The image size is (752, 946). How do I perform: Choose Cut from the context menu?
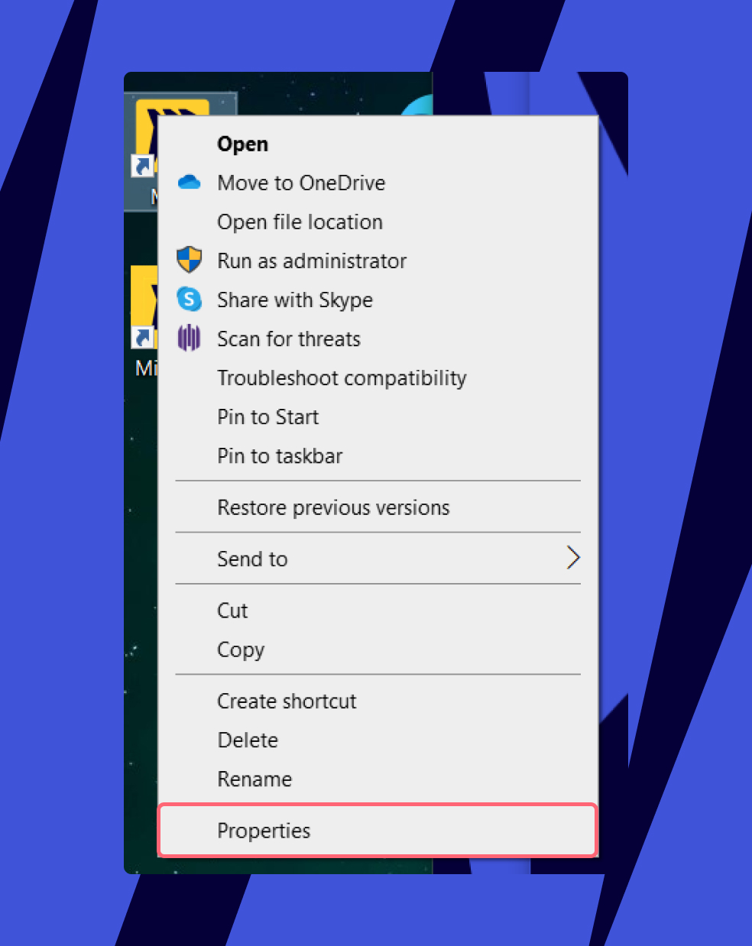(232, 611)
